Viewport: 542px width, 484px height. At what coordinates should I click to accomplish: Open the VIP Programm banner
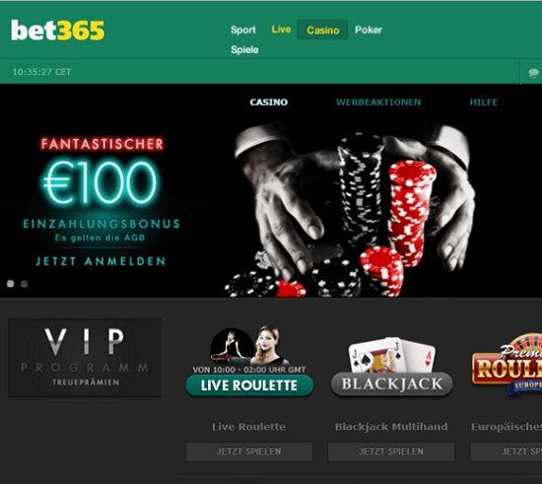(x=85, y=358)
